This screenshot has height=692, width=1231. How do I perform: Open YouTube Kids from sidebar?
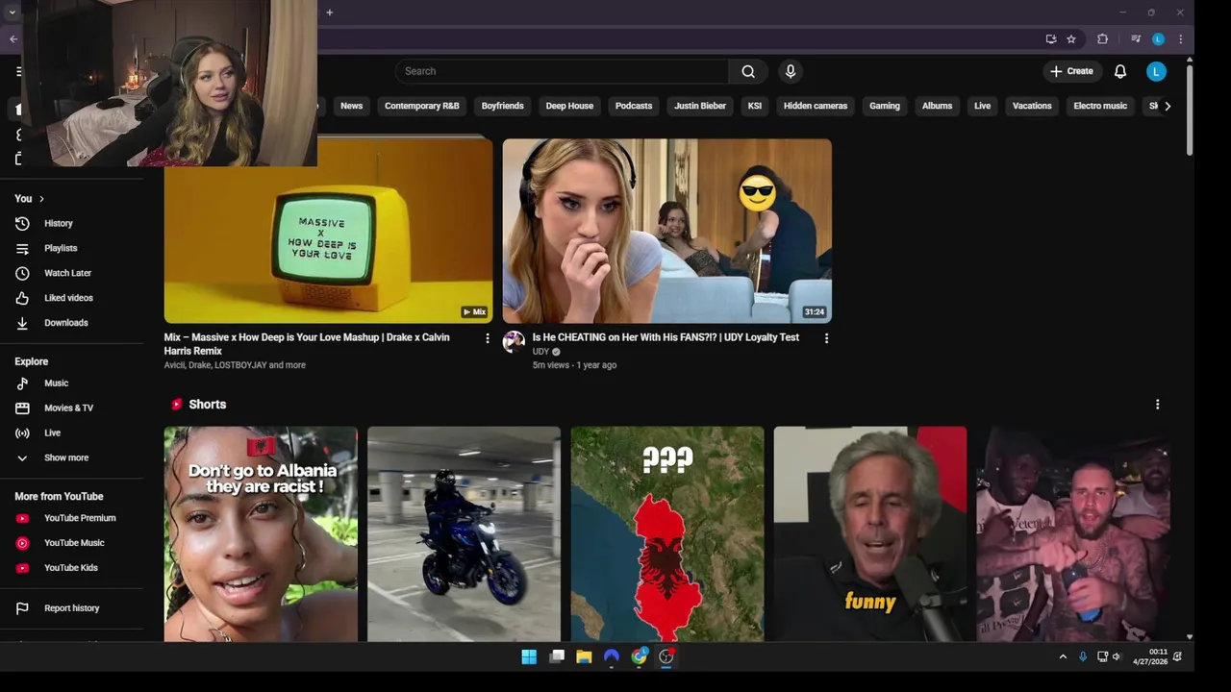click(x=70, y=568)
